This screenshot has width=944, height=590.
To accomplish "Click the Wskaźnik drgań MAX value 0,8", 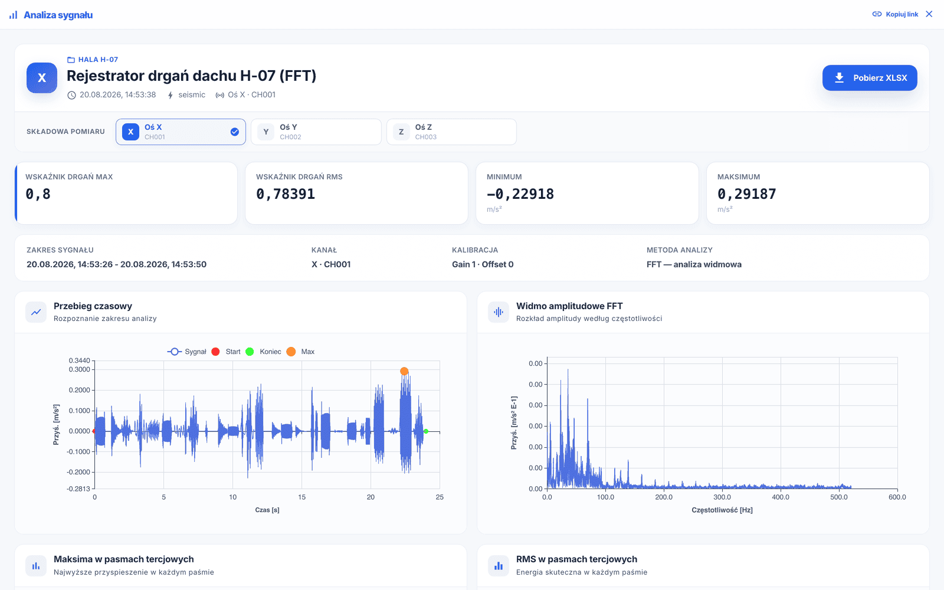I will [x=38, y=194].
